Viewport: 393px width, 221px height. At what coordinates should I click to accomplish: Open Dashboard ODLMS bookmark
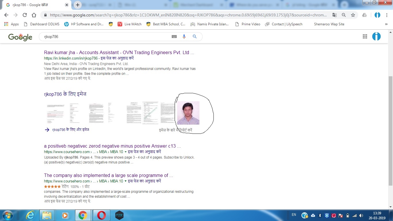click(41, 24)
